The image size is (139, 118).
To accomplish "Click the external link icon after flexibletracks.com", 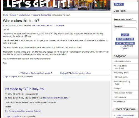I will pyautogui.click(x=69, y=98).
